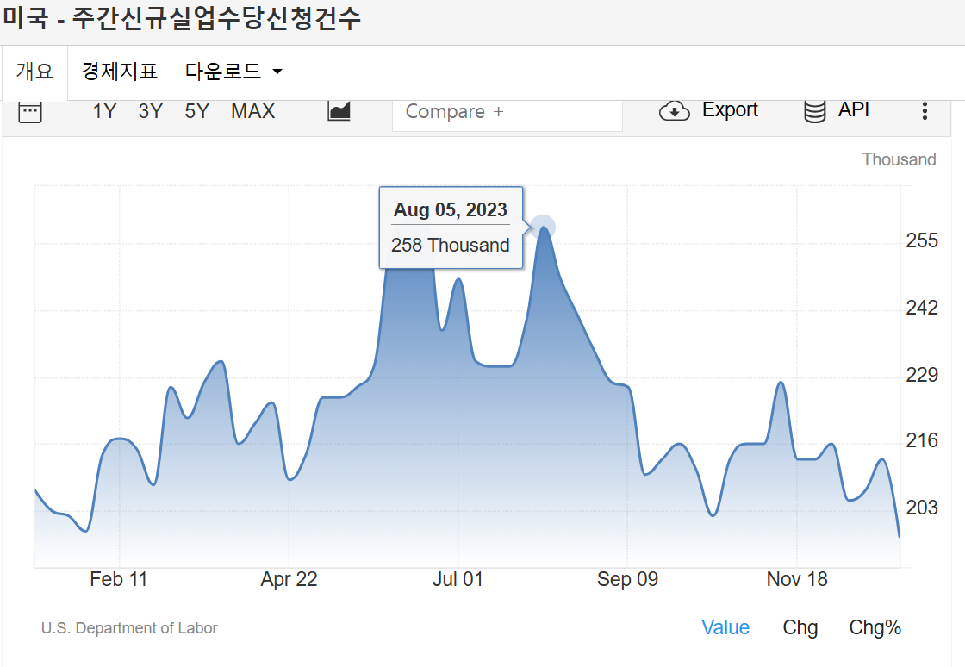965x667 pixels.
Task: Click the 258 Thousand tooltip value
Action: point(451,245)
